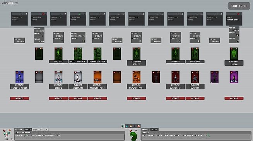The width and height of the screenshot is (253, 141).
Task: Toggle question mark on notes card above Cameras
Action: click(x=183, y=14)
